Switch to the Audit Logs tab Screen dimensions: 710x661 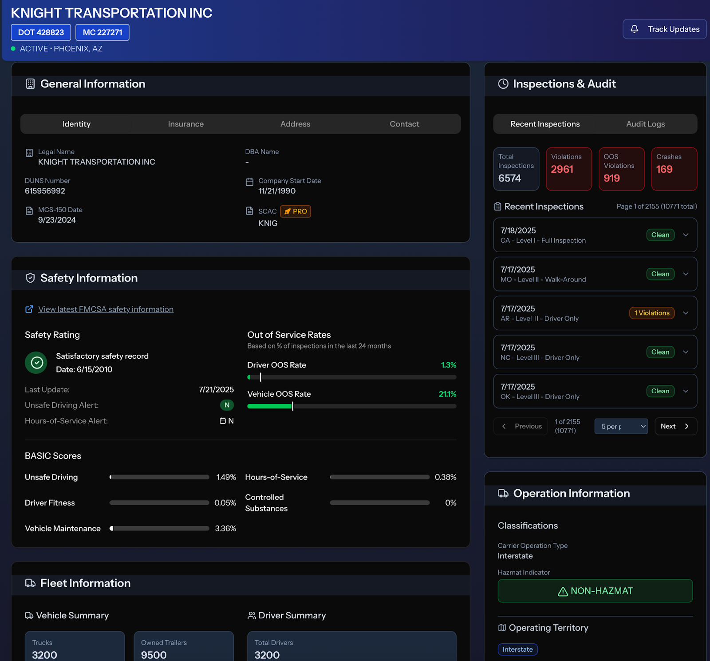tap(646, 124)
